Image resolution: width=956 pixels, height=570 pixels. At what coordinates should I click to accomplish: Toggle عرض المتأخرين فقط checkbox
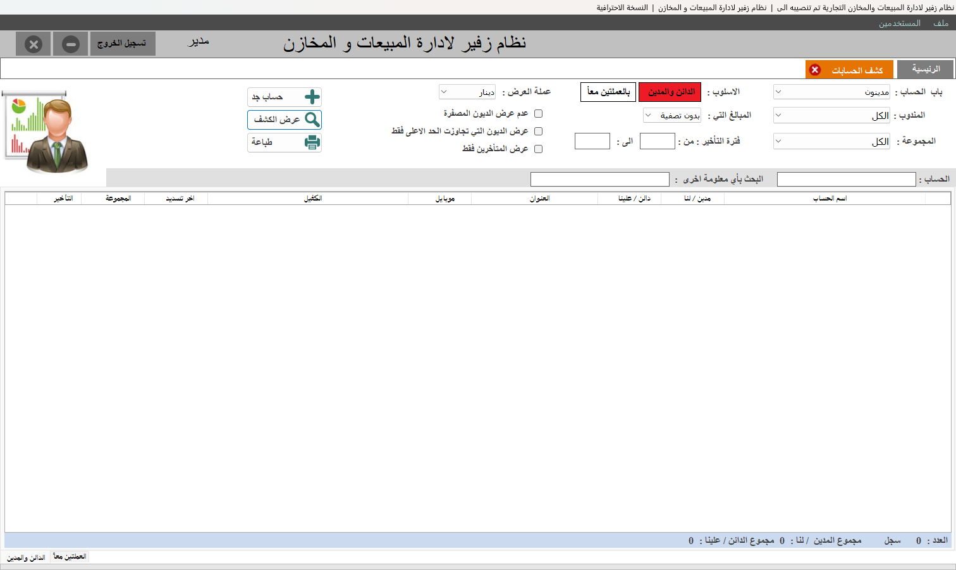(539, 149)
